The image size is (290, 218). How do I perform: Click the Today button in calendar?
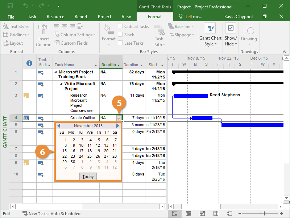coord(88,177)
